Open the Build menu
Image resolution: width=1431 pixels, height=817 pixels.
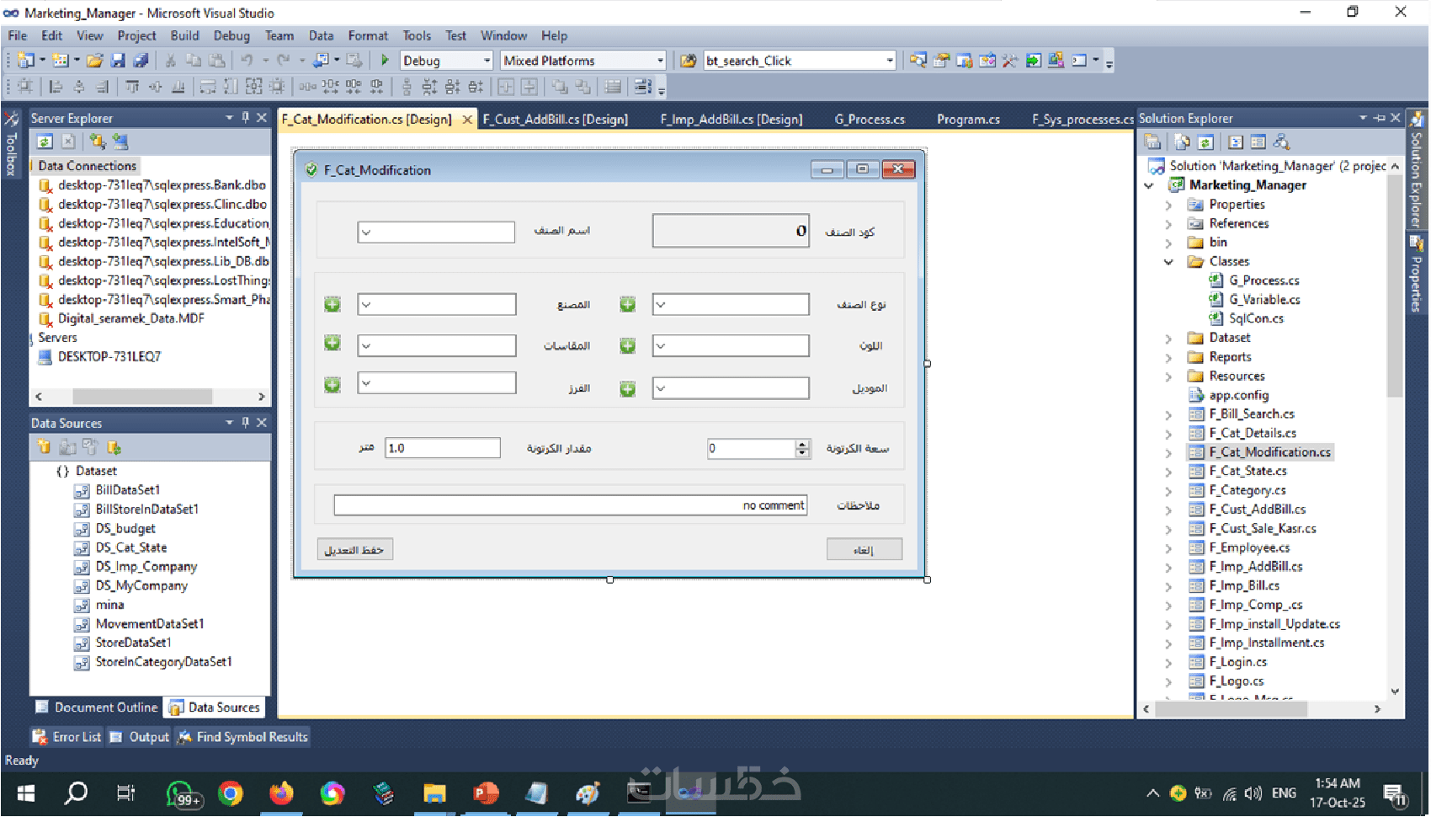(x=184, y=35)
